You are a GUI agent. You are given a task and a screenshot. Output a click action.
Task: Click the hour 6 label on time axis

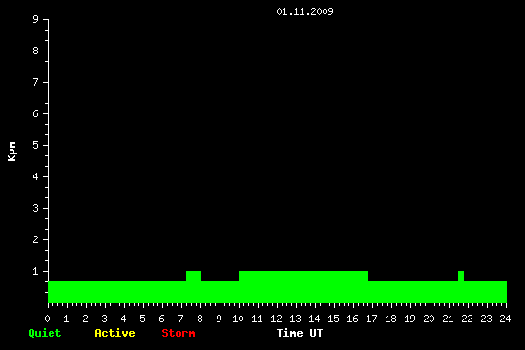tap(161, 319)
